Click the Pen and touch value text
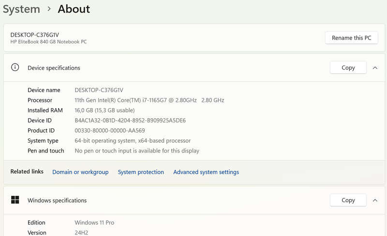 click(137, 151)
